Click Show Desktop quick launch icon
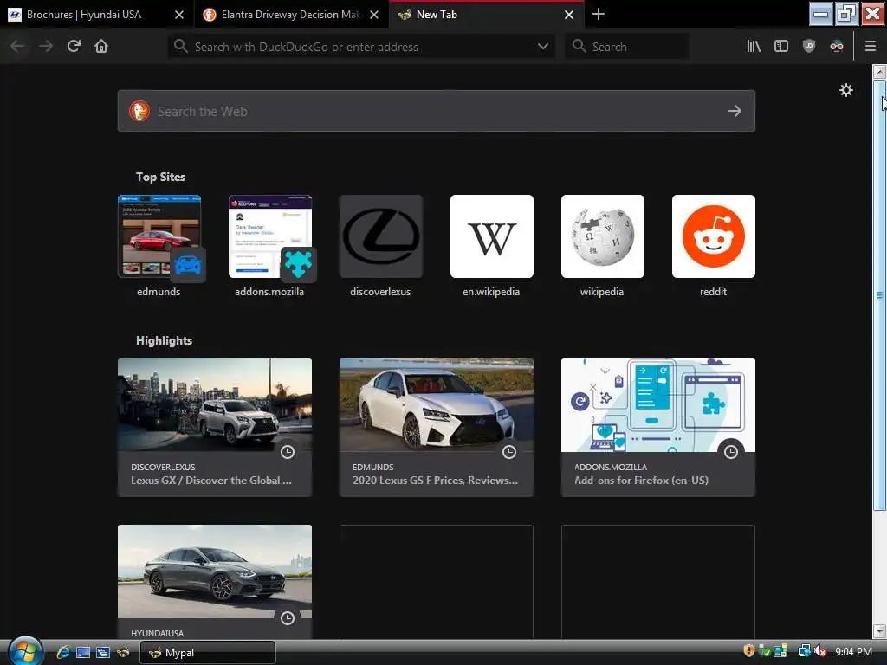 (x=83, y=653)
